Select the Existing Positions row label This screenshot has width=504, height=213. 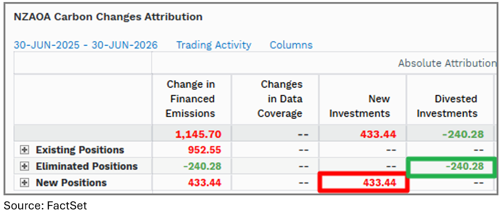[x=80, y=150]
